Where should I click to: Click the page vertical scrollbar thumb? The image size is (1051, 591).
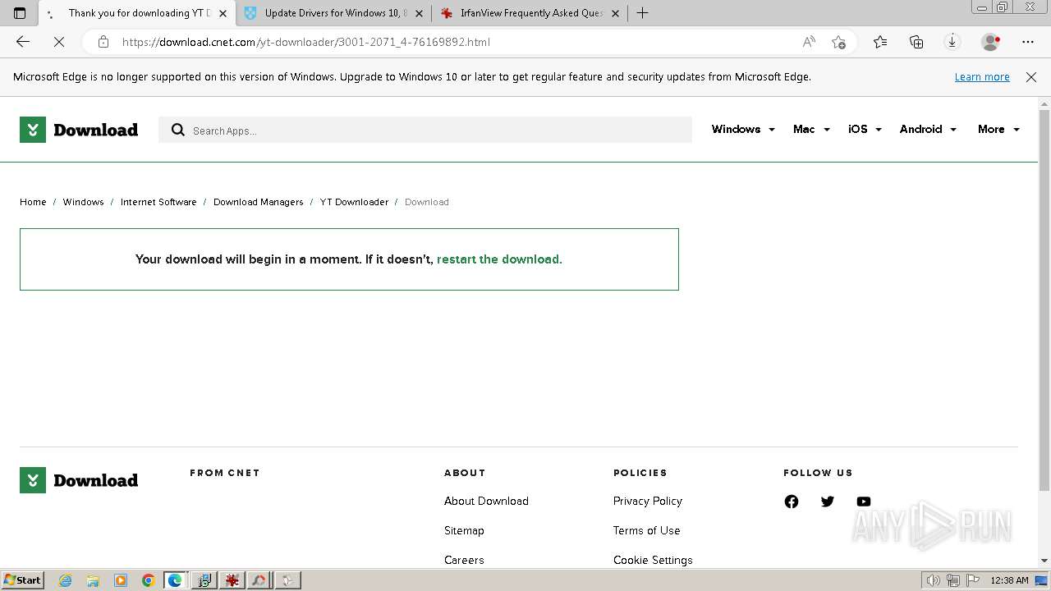point(1044,300)
